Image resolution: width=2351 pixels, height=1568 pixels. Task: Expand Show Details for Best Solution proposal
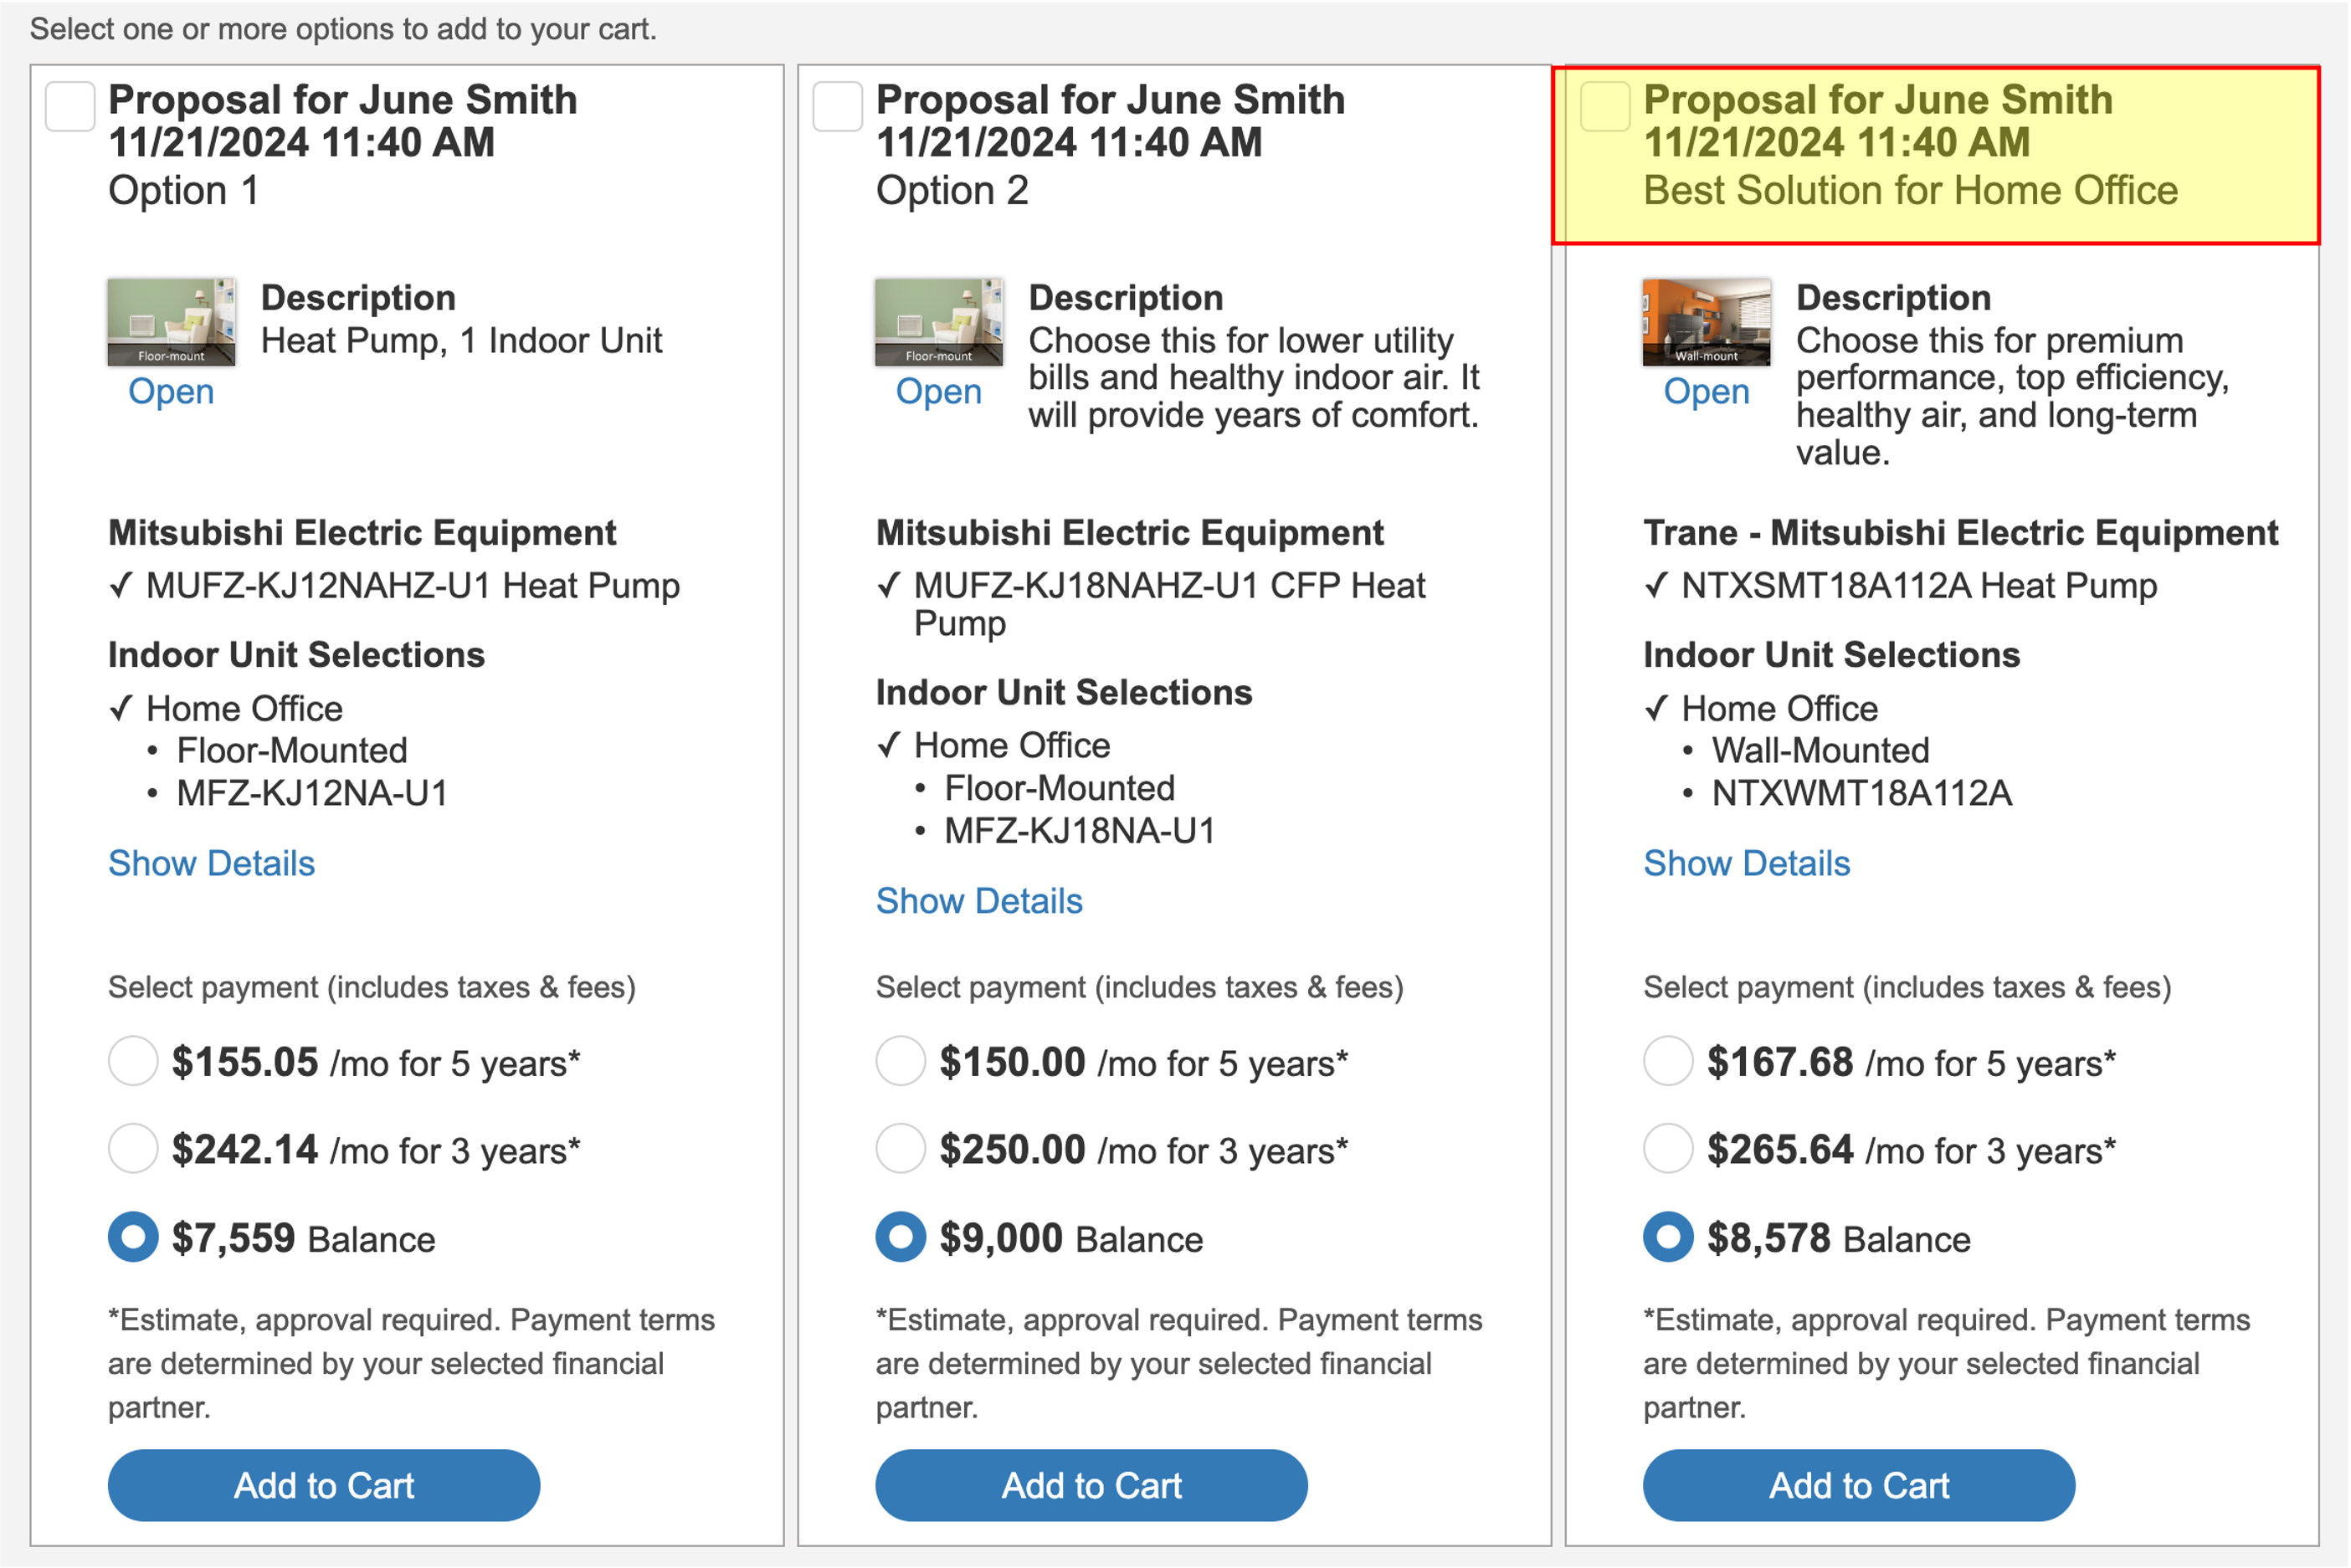tap(1747, 863)
